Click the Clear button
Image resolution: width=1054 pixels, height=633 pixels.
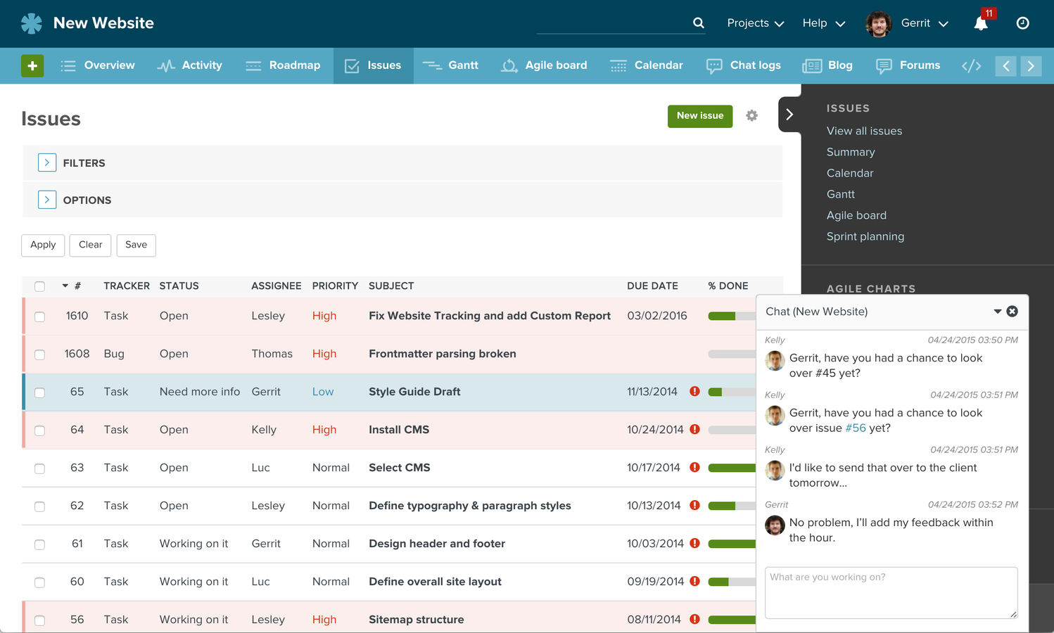click(90, 245)
